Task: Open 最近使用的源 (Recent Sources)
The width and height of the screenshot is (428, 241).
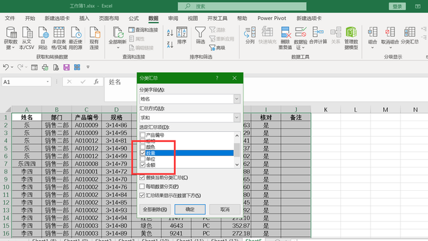Action: click(76, 38)
